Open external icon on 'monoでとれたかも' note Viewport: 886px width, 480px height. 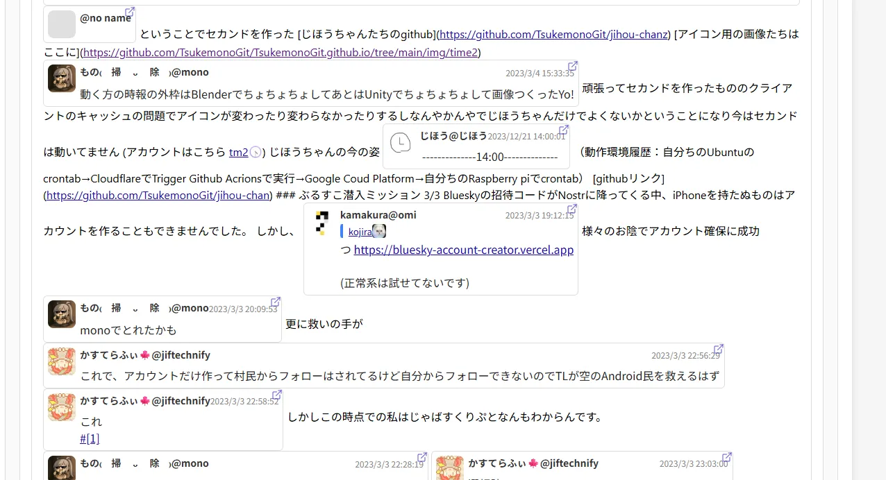pyautogui.click(x=276, y=302)
